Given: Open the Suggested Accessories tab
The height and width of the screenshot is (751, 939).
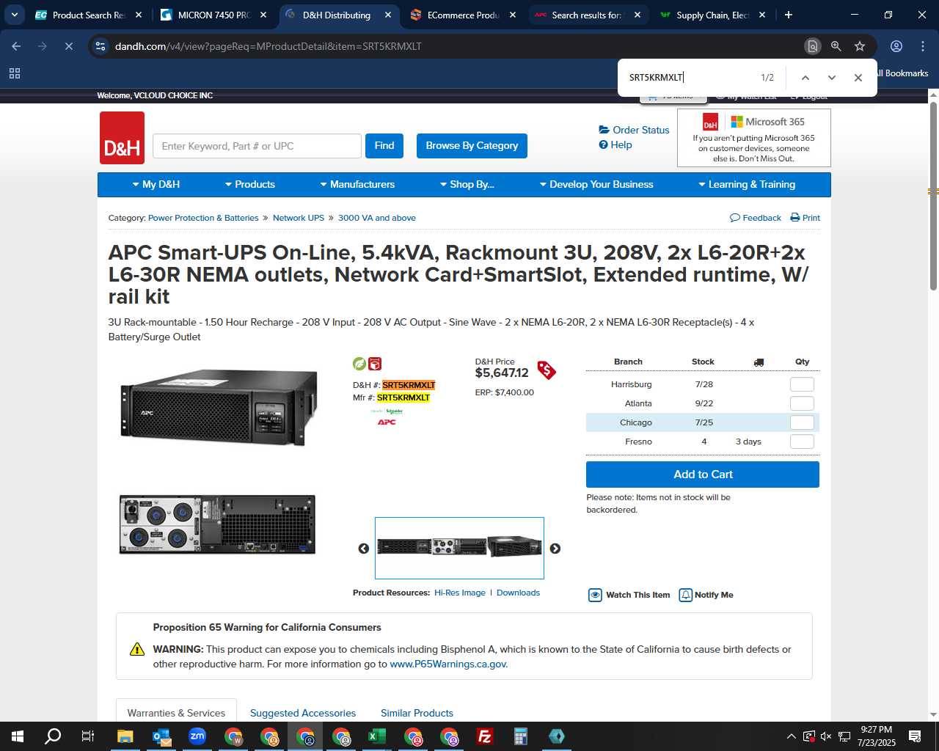Looking at the screenshot, I should click(x=303, y=713).
